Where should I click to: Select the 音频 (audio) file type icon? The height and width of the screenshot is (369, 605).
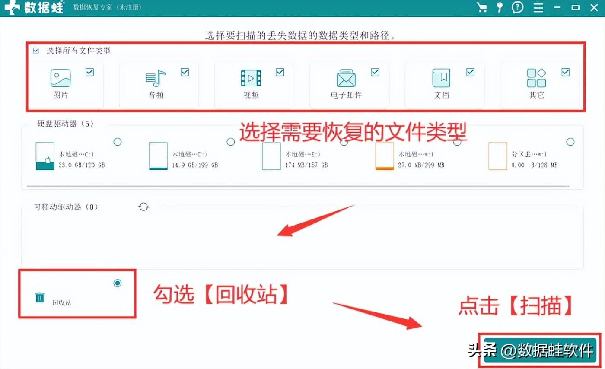pyautogui.click(x=156, y=79)
